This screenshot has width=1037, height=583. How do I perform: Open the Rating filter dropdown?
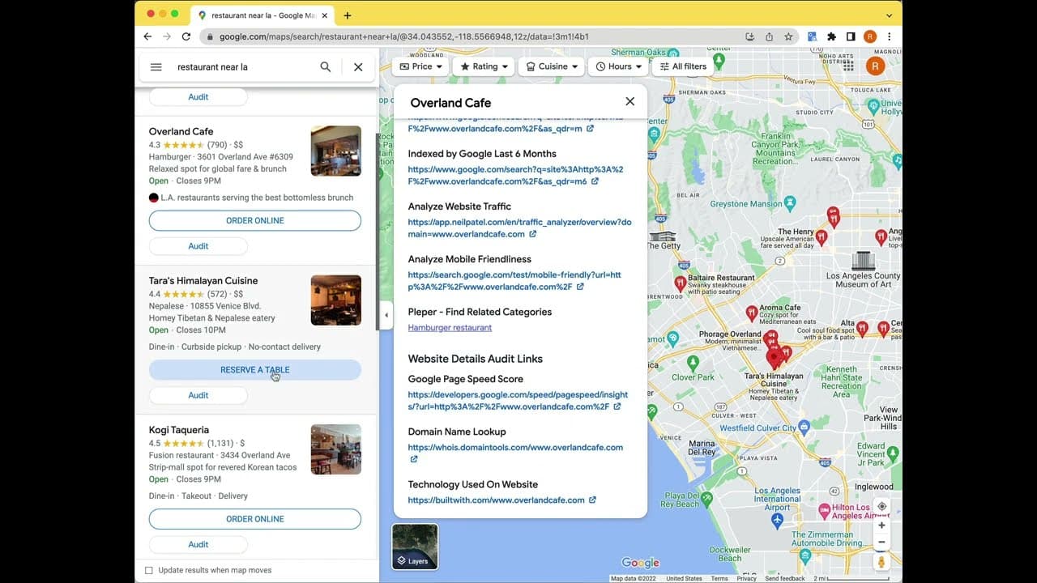pyautogui.click(x=484, y=66)
